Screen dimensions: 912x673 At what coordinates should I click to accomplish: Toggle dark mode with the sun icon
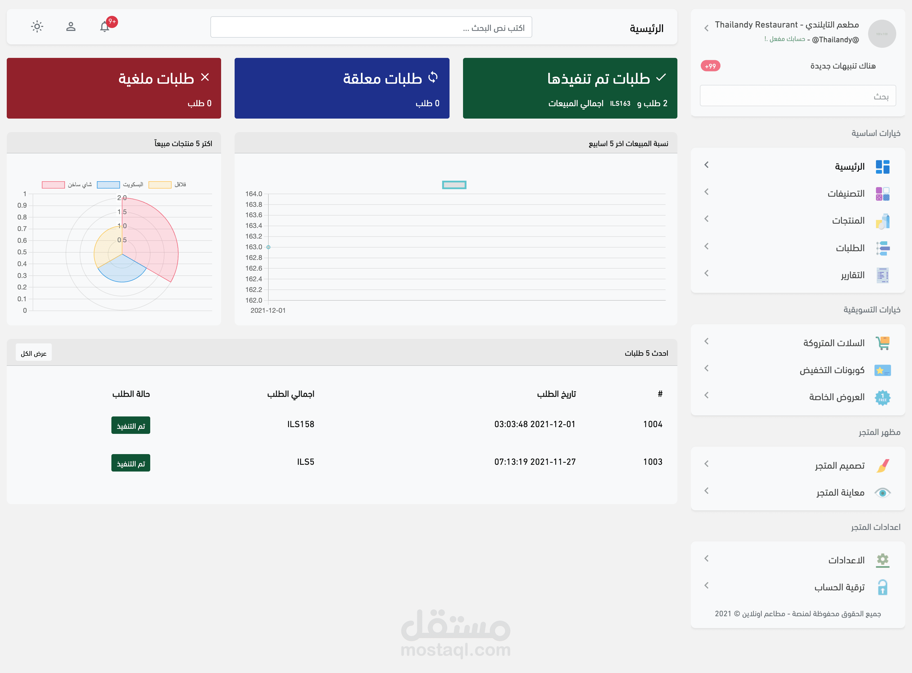pos(37,26)
